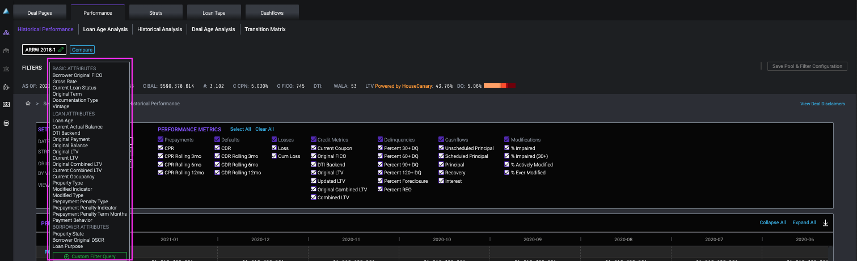Click Save Pool & Filter Configuration
The height and width of the screenshot is (261, 857).
pyautogui.click(x=807, y=66)
